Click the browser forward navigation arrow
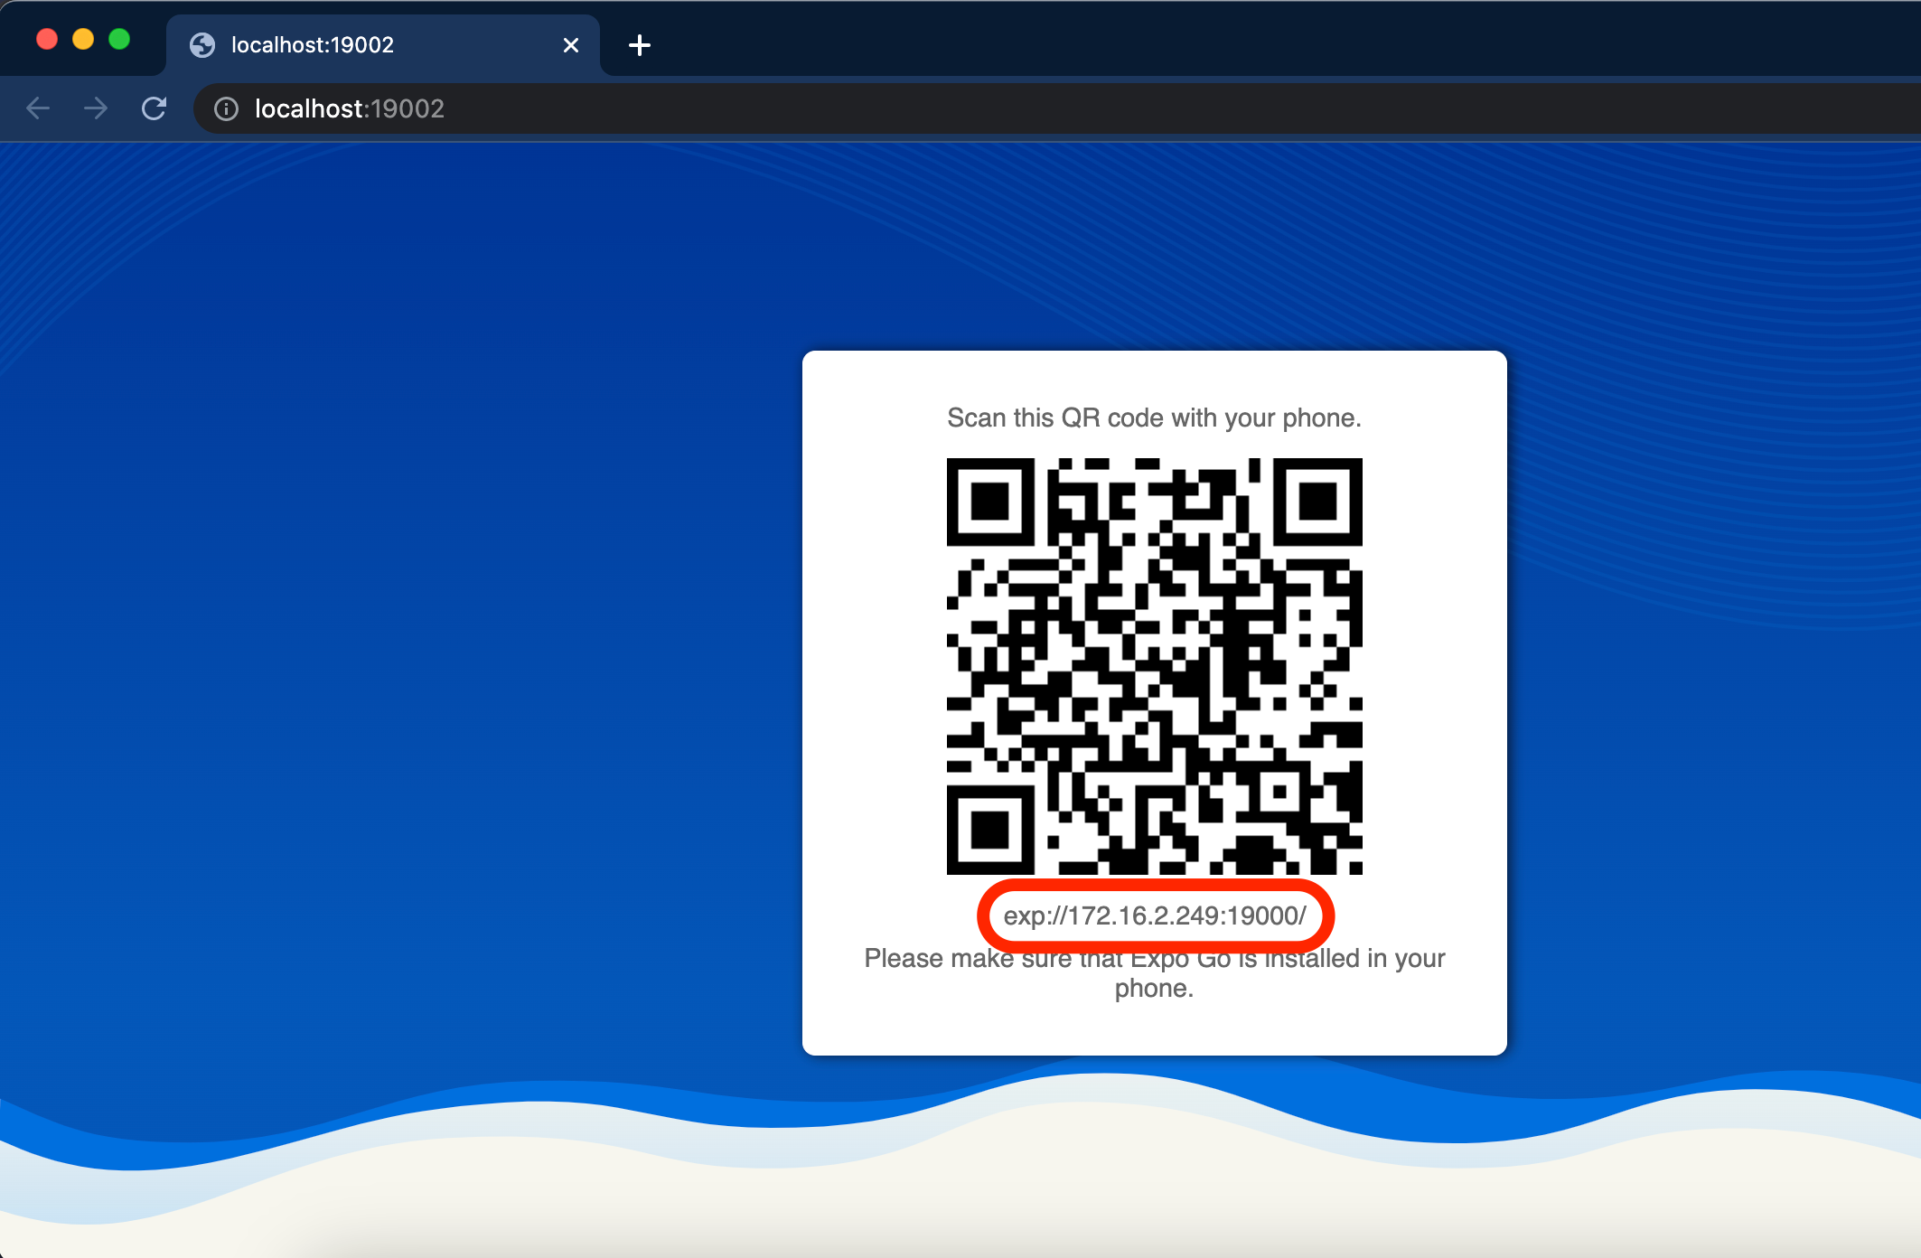This screenshot has width=1921, height=1258. pos(95,108)
